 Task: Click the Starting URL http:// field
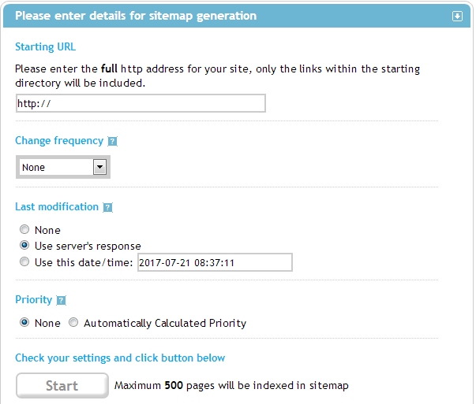pyautogui.click(x=141, y=103)
